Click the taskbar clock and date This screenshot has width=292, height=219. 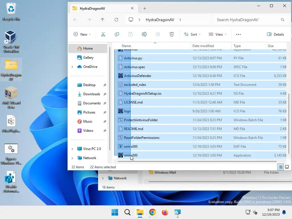point(271,212)
